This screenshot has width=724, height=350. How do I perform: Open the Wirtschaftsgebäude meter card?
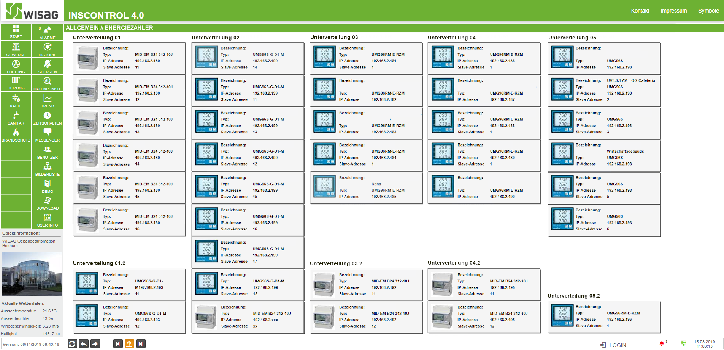coord(604,155)
